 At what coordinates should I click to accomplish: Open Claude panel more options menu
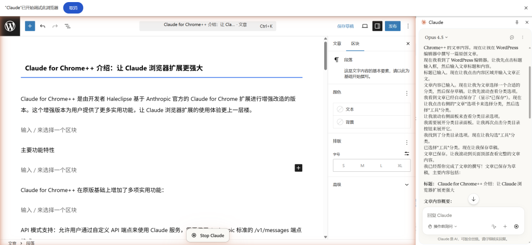[x=523, y=37]
